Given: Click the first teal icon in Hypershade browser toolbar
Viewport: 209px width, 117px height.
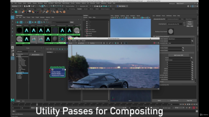Looking at the screenshot, I should pos(17,22).
